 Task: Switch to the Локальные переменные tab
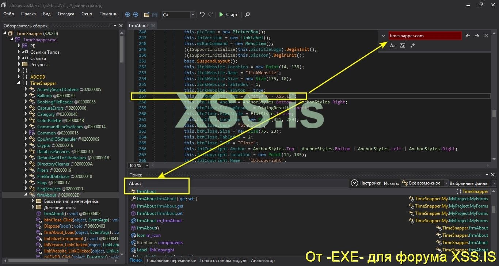pos(171,261)
